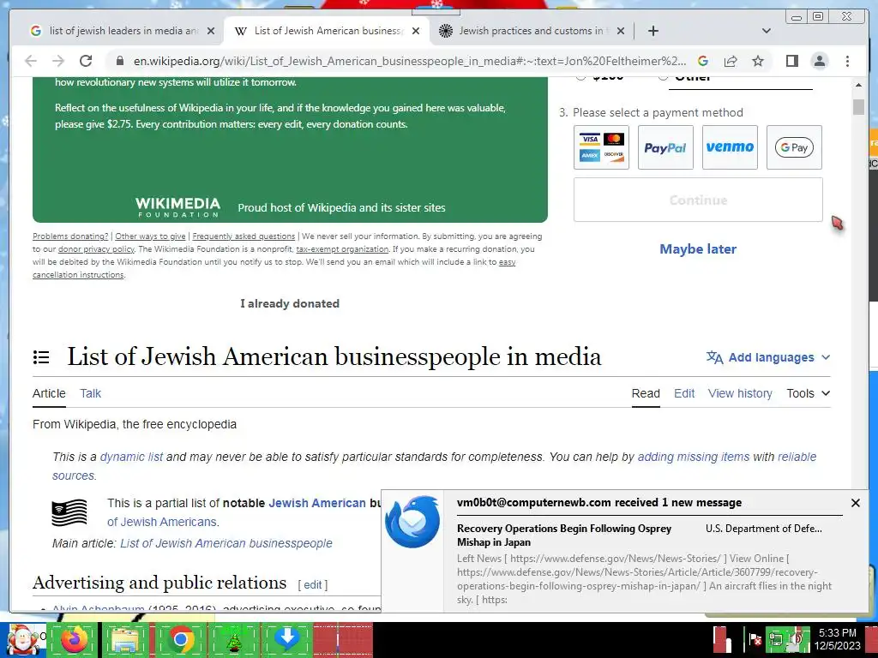Expand the Add languages dropdown
This screenshot has width=878, height=658.
click(768, 357)
